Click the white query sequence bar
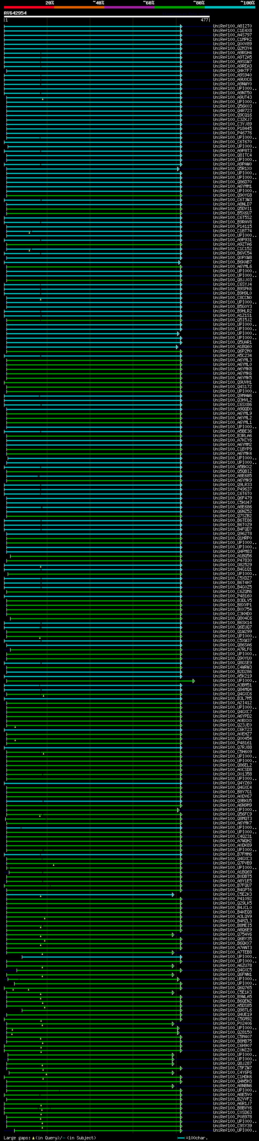 pyautogui.click(x=106, y=17)
